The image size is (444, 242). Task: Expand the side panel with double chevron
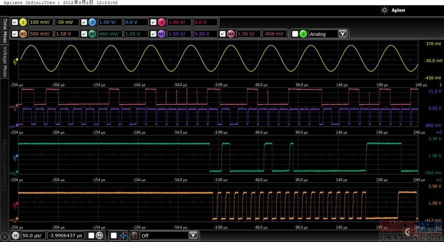point(4,237)
